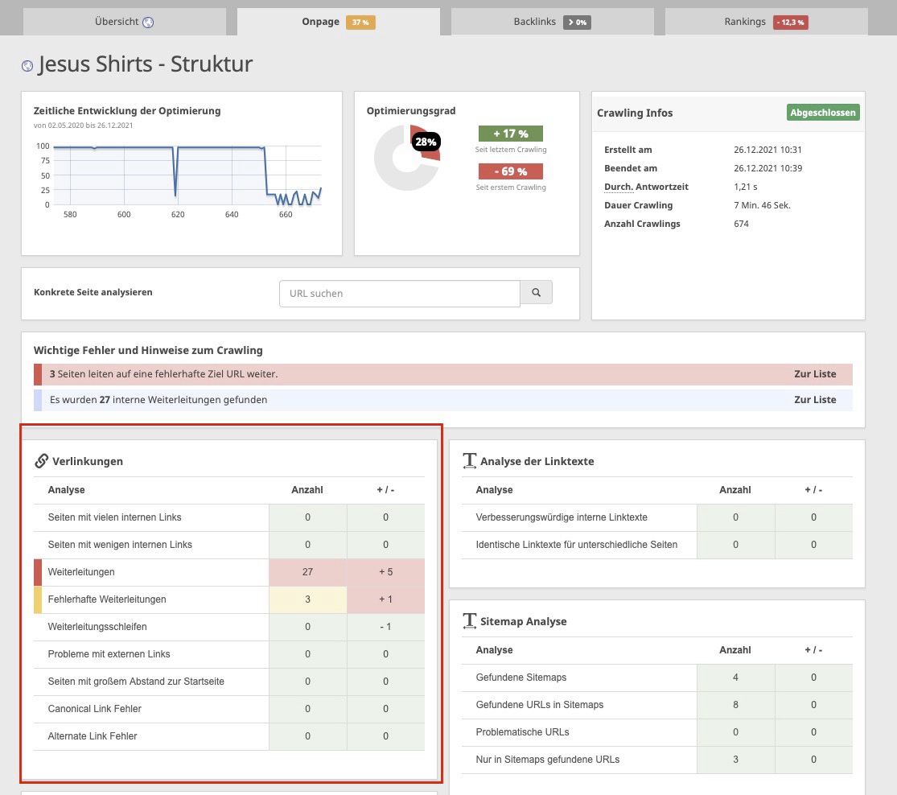This screenshot has width=897, height=795.
Task: Click the magnifier search button
Action: click(x=537, y=293)
